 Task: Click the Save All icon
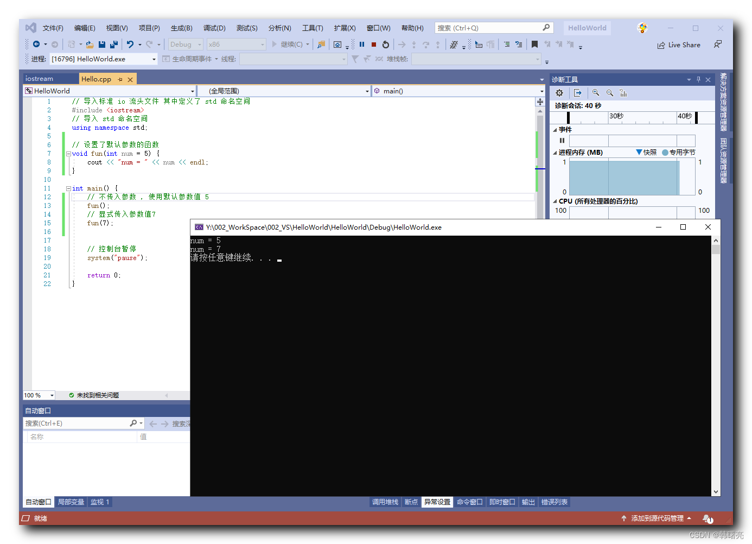[x=114, y=44]
